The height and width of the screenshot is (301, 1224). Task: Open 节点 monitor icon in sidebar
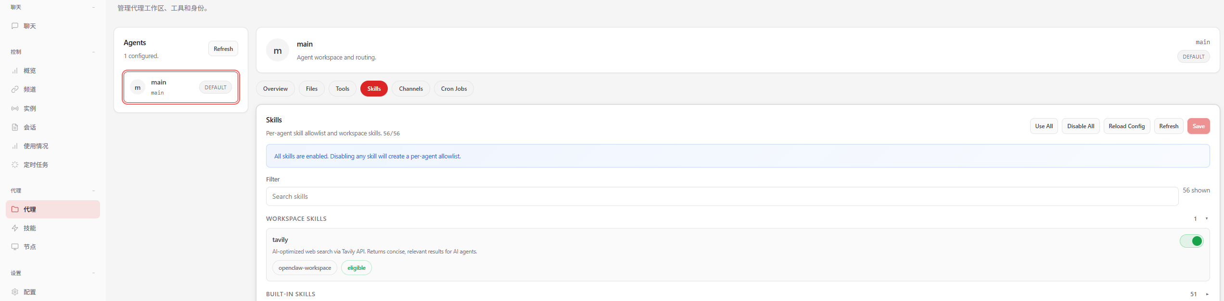(15, 247)
